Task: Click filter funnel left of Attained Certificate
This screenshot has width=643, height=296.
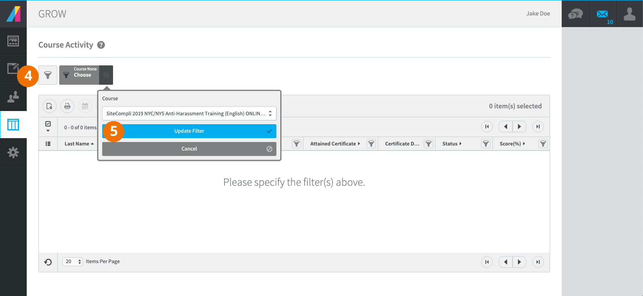Action: point(297,144)
